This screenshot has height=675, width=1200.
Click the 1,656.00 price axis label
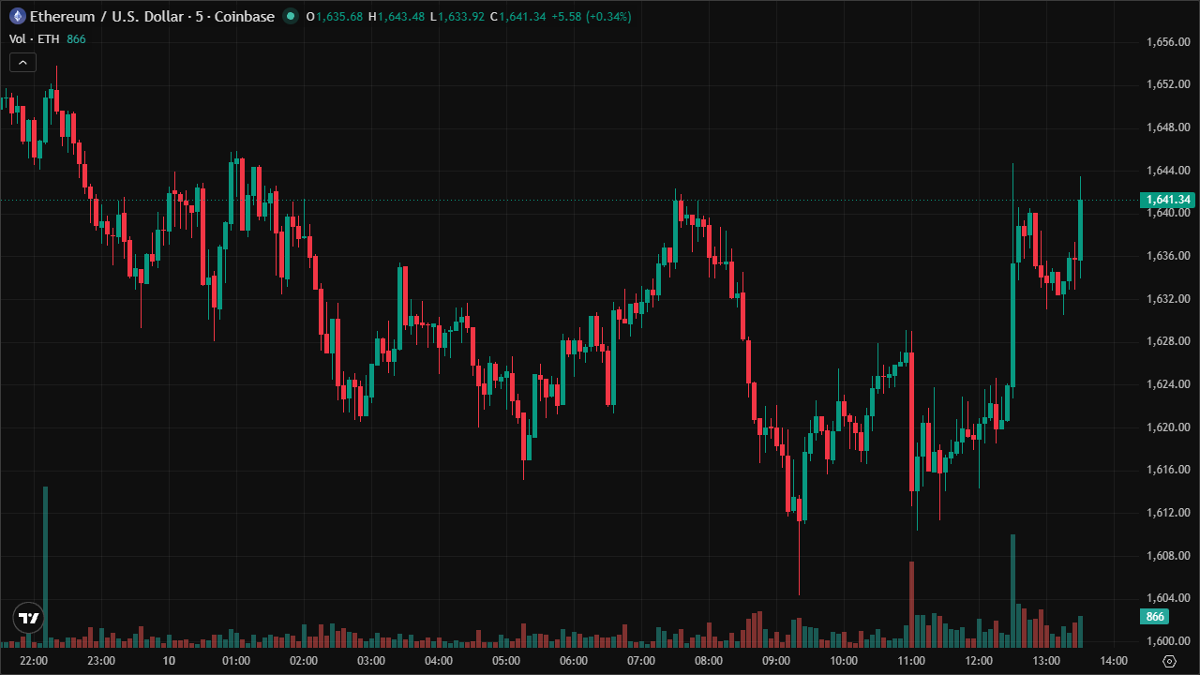1167,41
